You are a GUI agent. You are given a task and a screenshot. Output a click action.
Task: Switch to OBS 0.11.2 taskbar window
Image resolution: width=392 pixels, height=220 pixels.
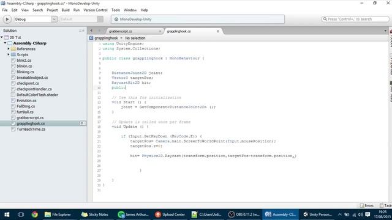(244, 215)
